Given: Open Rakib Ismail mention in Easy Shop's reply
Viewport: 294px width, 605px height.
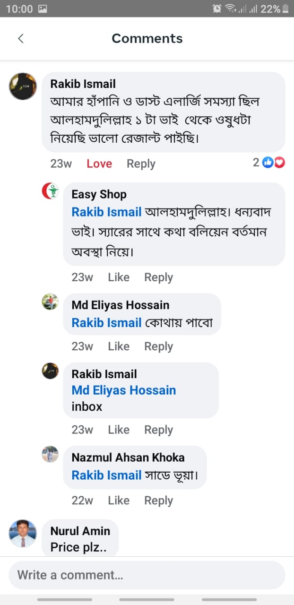Looking at the screenshot, I should 106,212.
